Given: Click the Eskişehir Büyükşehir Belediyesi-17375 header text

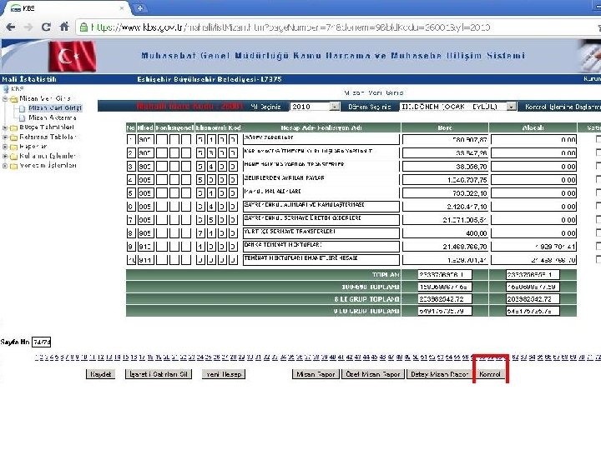Looking at the screenshot, I should click(x=210, y=79).
